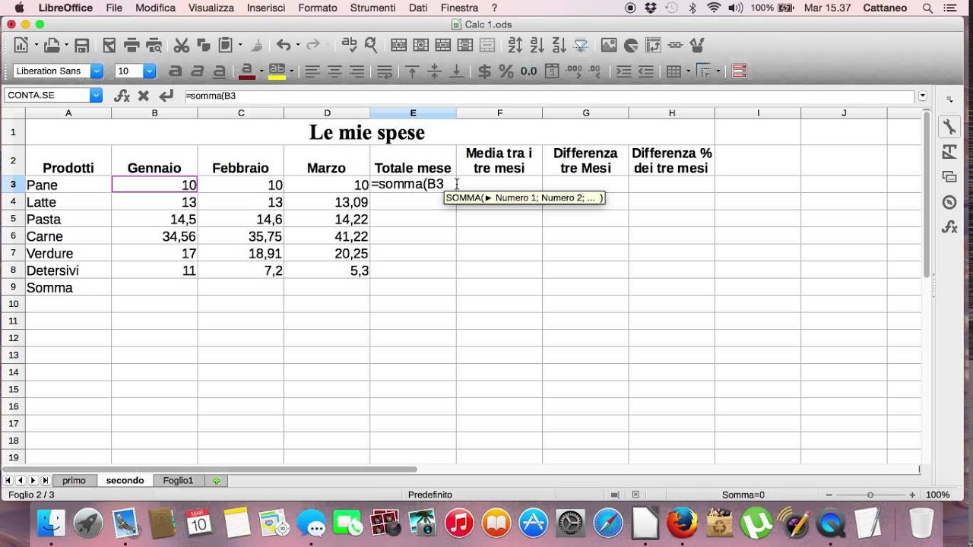This screenshot has width=973, height=547.
Task: Open the Dati menu
Action: (417, 8)
